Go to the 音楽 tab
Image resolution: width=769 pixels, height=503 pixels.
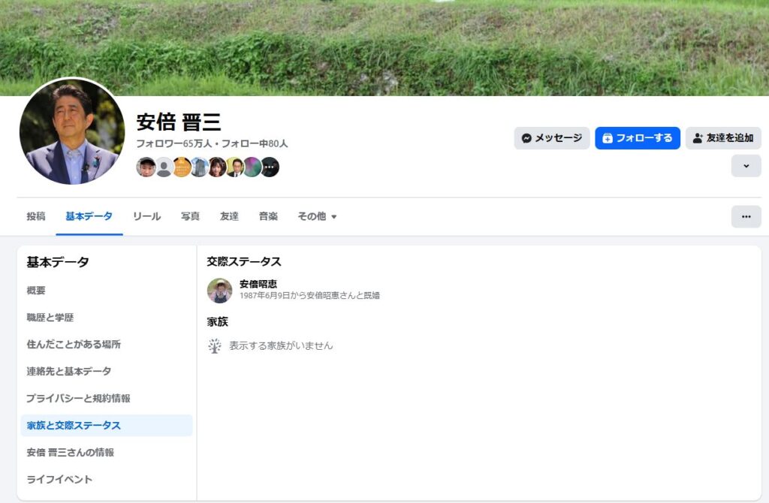pyautogui.click(x=268, y=216)
